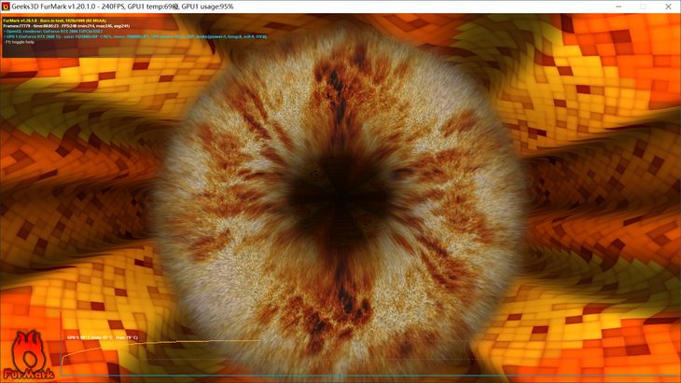Close the FurMark burn-in test window
The width and height of the screenshot is (681, 383).
(x=668, y=7)
